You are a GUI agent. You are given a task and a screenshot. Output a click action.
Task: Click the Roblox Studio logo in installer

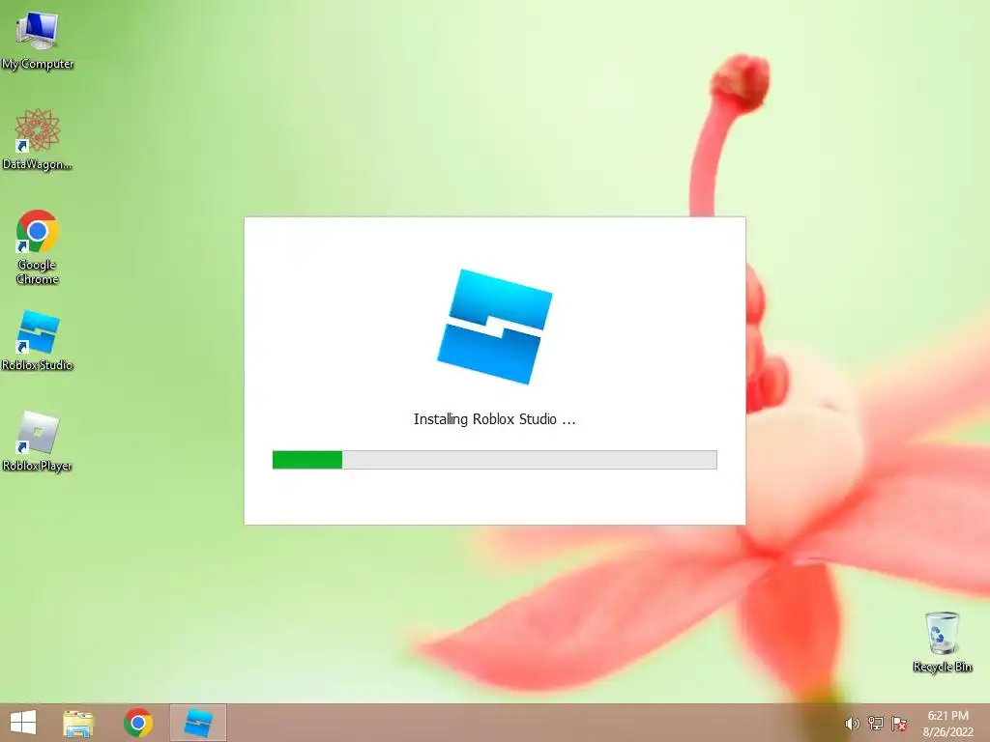click(x=495, y=327)
